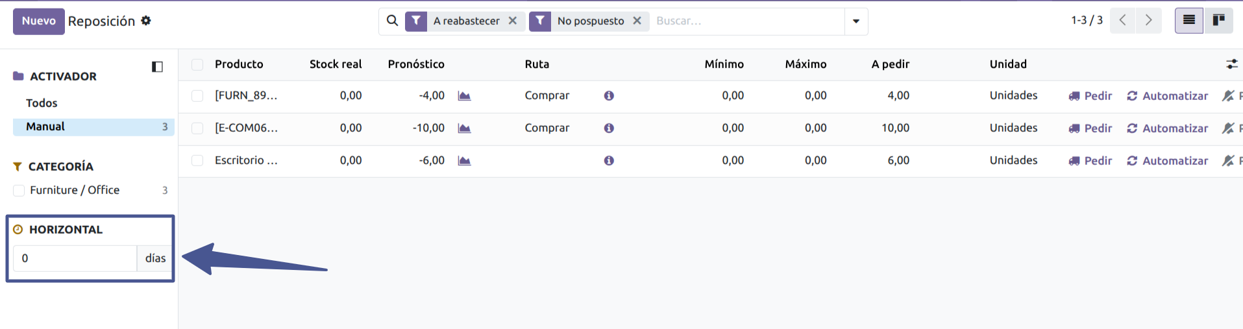
Task: Select checkbox for FURN_89 product row
Action: coord(197,96)
